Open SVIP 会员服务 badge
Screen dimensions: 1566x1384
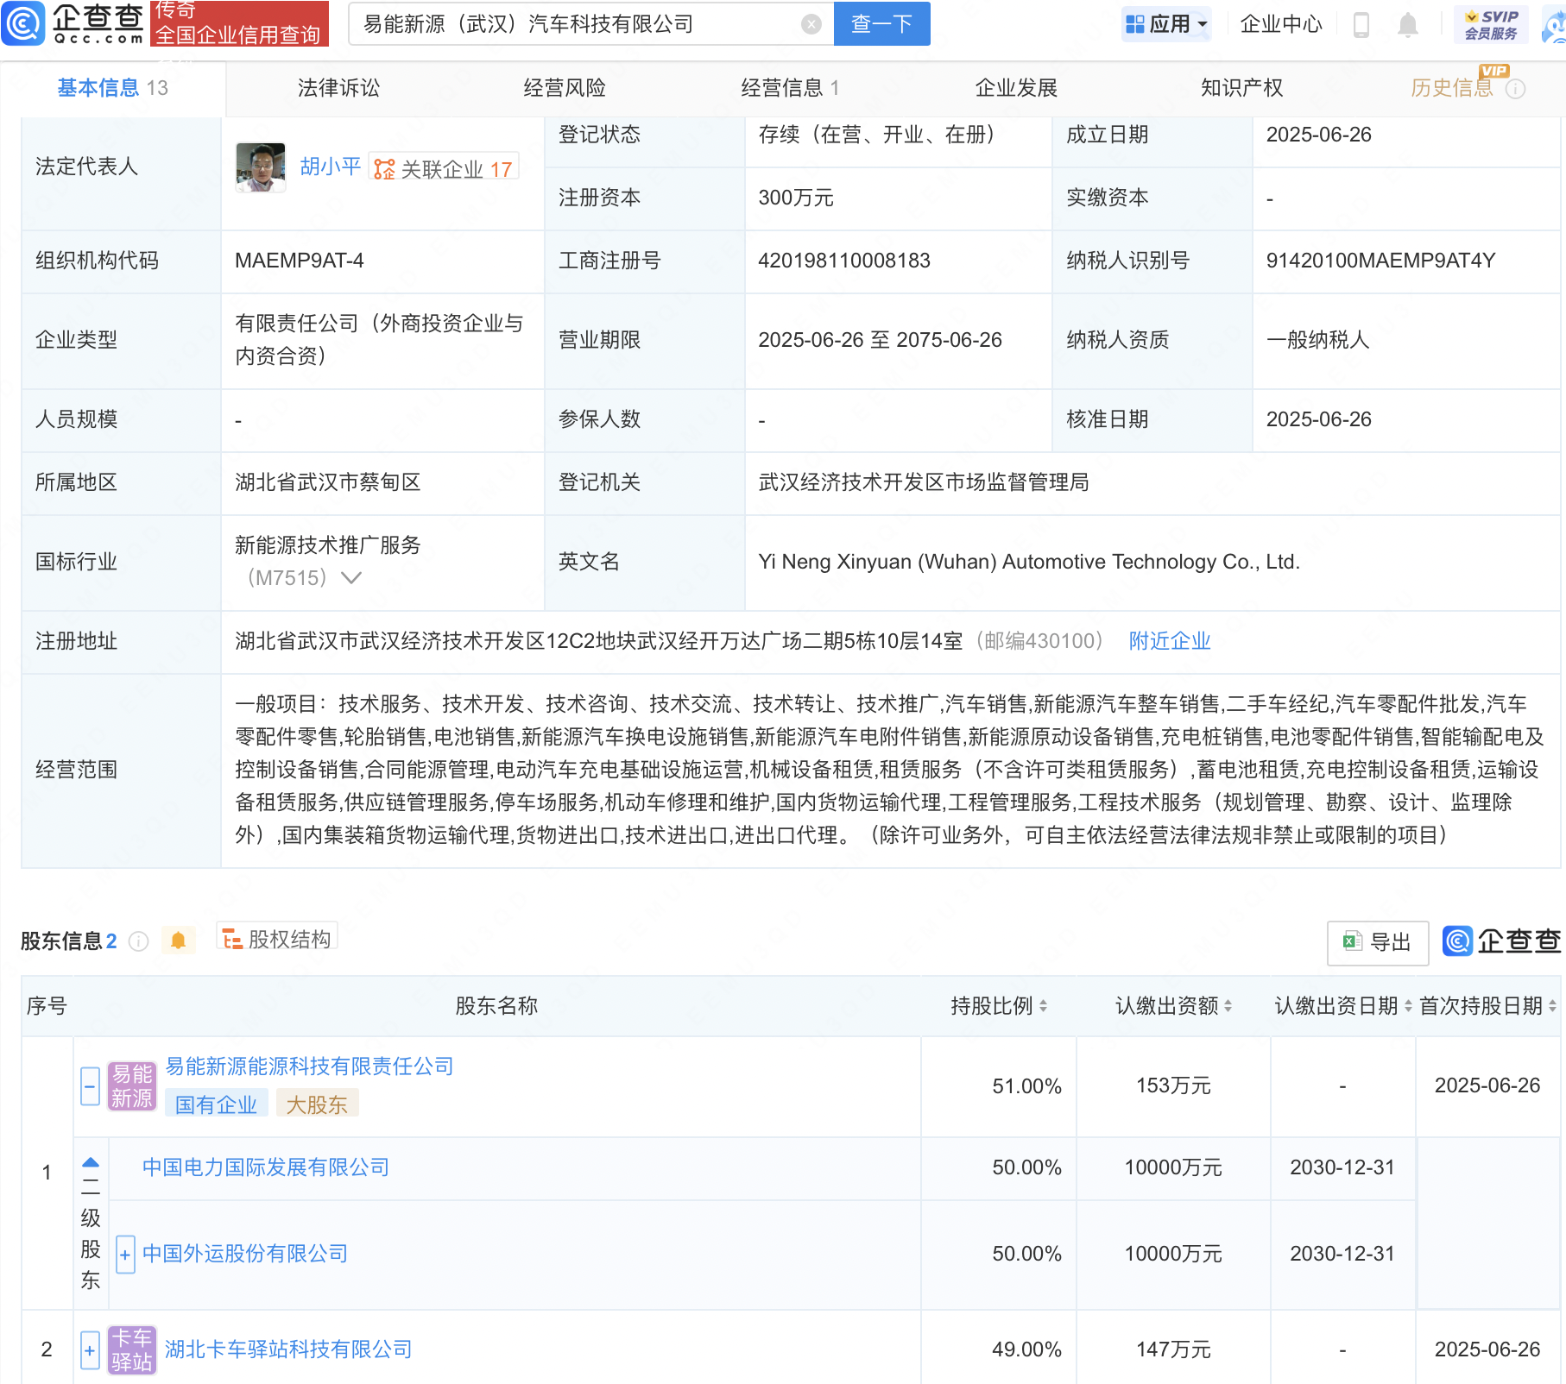pyautogui.click(x=1491, y=24)
